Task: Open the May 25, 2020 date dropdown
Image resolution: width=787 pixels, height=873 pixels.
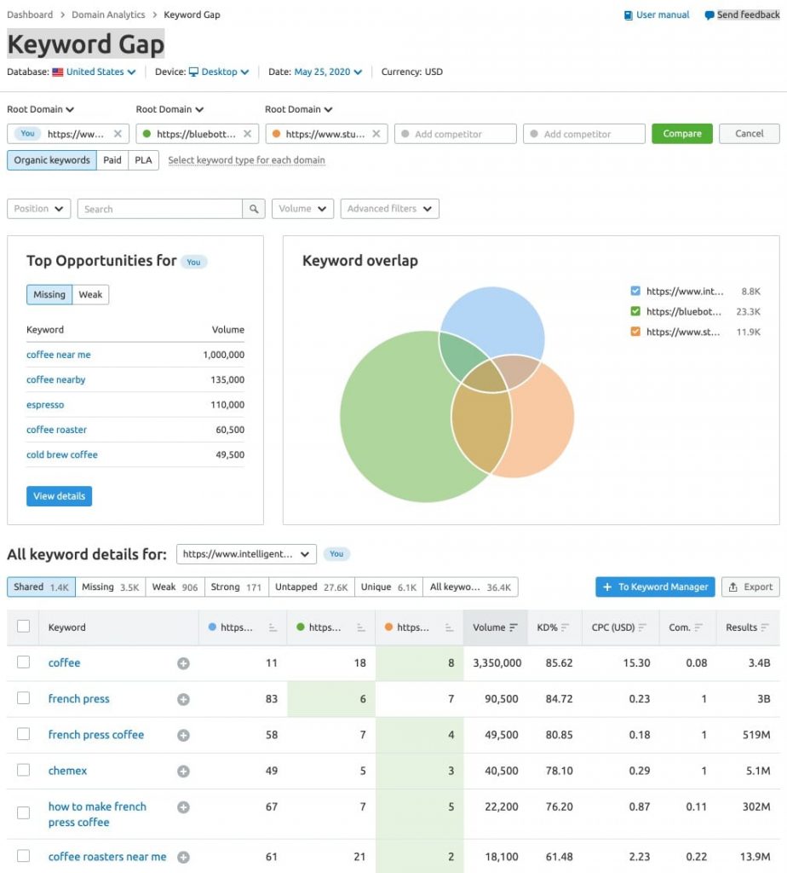Action: click(328, 72)
